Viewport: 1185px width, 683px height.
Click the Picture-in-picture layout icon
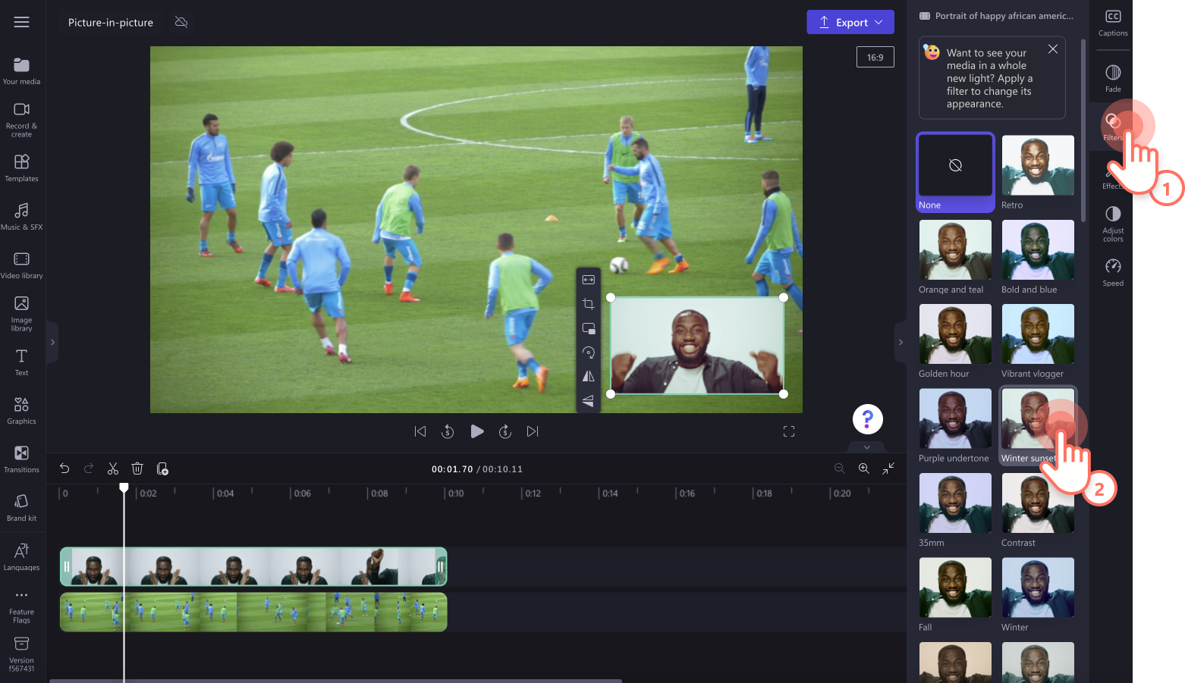[588, 328]
